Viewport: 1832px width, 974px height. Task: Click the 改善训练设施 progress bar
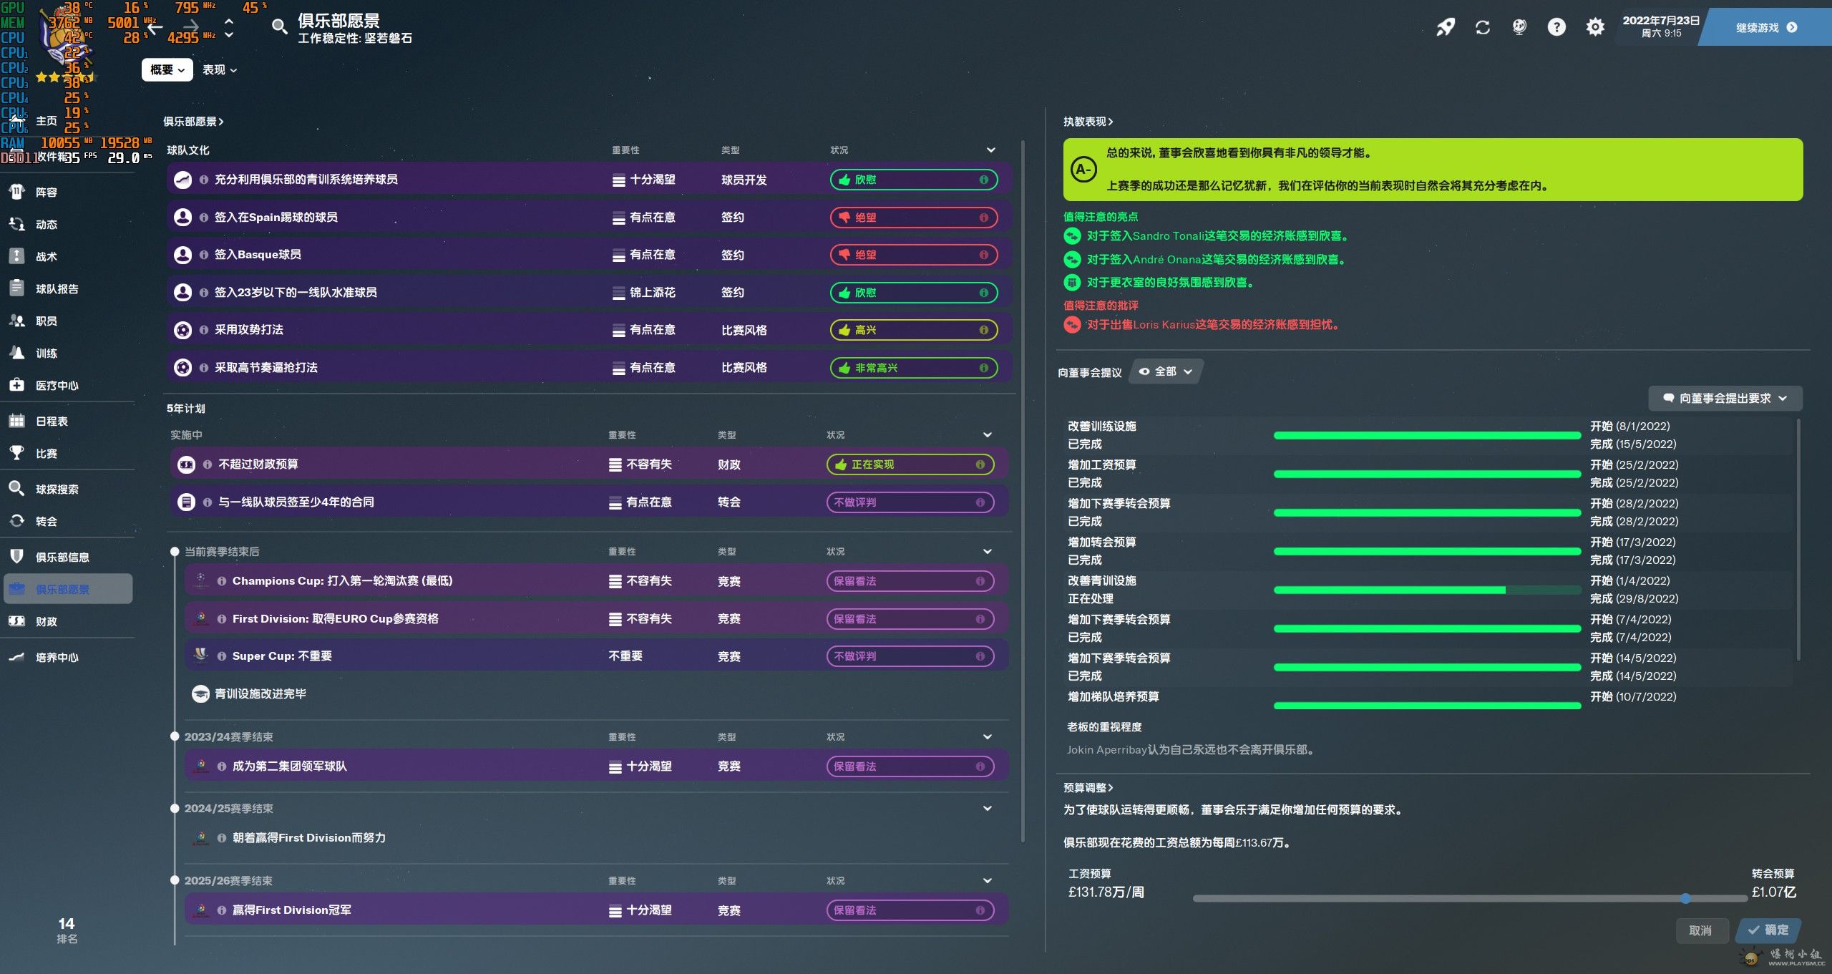pyautogui.click(x=1427, y=435)
